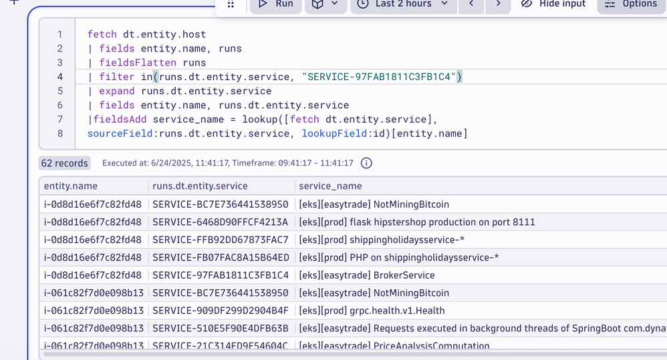Click the info icon beside the execution timeframe
667x360 pixels.
coord(366,163)
